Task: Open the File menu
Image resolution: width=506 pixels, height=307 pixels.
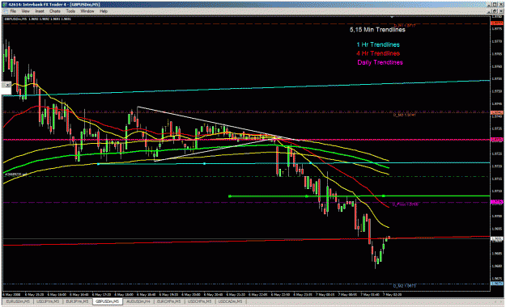Action: click(x=13, y=11)
